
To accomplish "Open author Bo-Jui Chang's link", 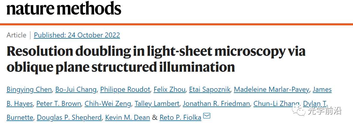I will point(76,90).
